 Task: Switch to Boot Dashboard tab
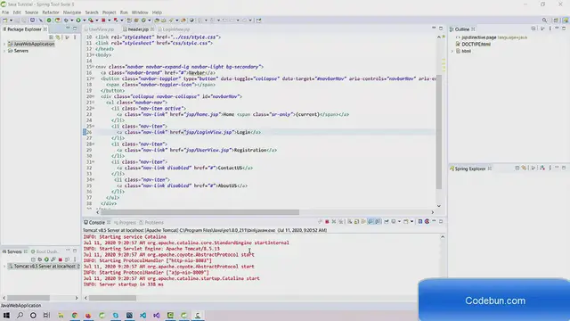point(45,251)
